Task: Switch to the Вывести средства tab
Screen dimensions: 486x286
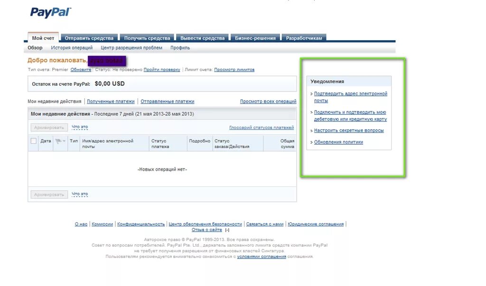Action: 203,37
